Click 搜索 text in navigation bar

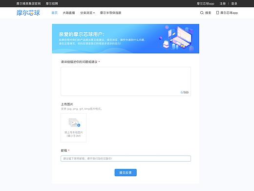[208, 13]
